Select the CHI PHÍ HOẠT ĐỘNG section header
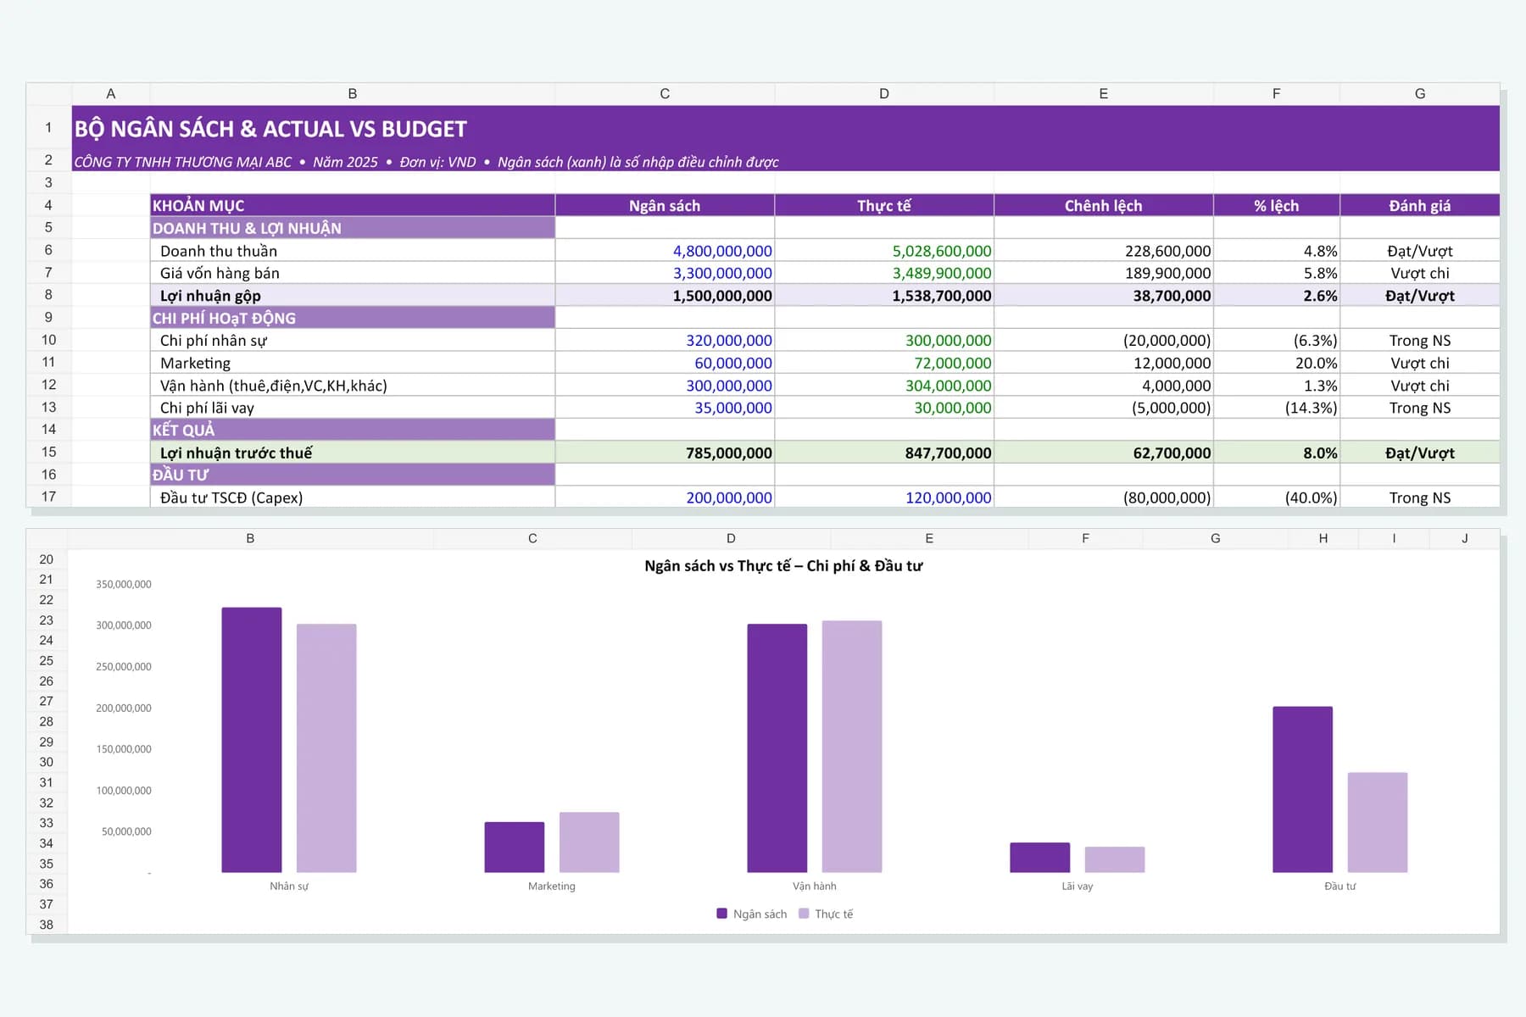This screenshot has width=1526, height=1017. click(x=353, y=318)
